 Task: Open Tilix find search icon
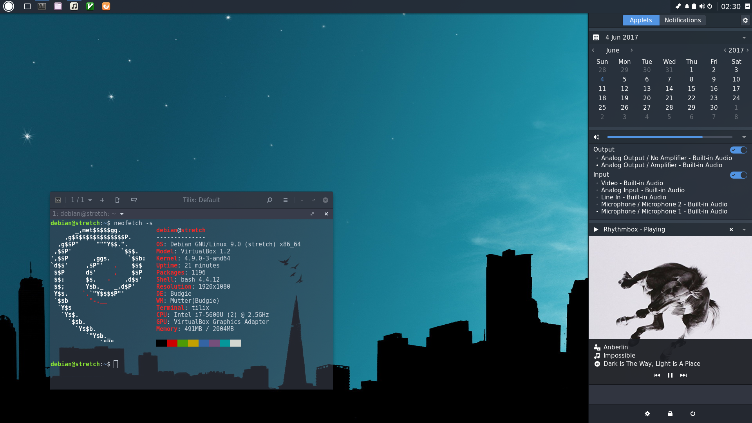269,200
